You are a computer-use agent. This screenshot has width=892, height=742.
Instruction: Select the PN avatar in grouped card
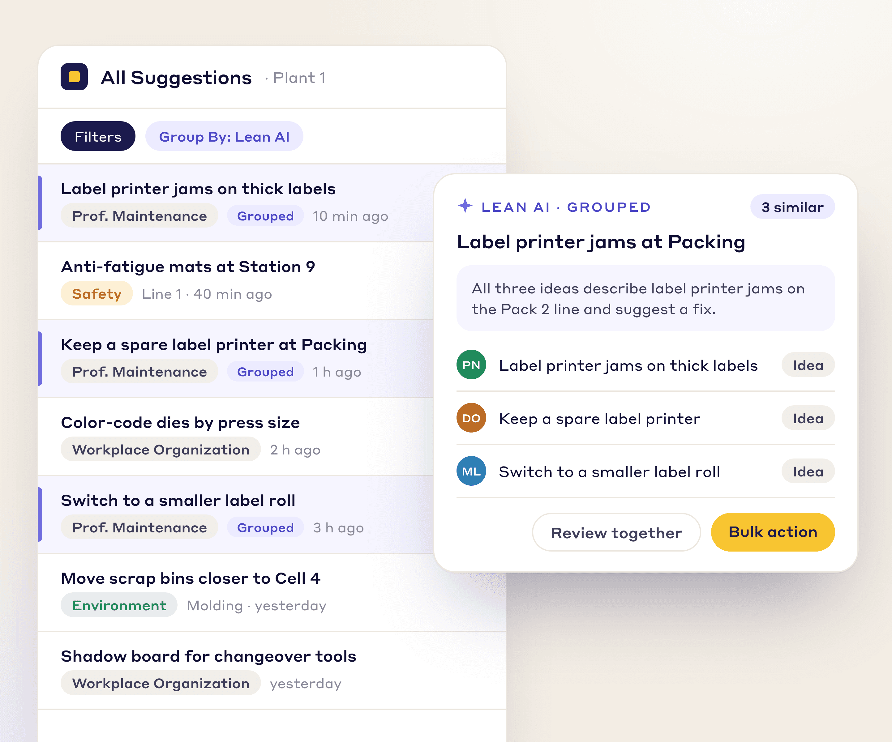coord(471,365)
